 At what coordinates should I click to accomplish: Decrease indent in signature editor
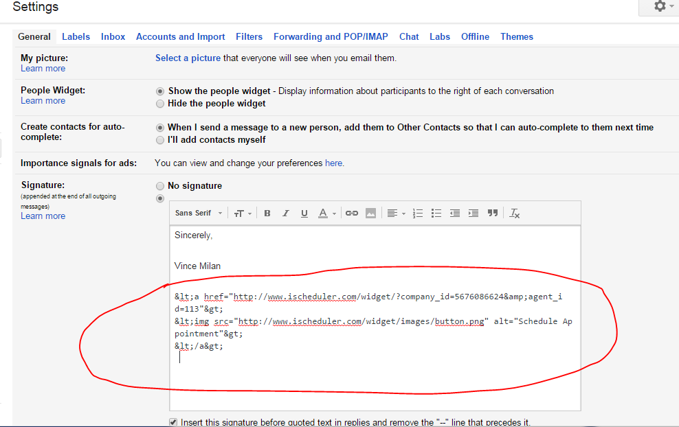(x=455, y=213)
